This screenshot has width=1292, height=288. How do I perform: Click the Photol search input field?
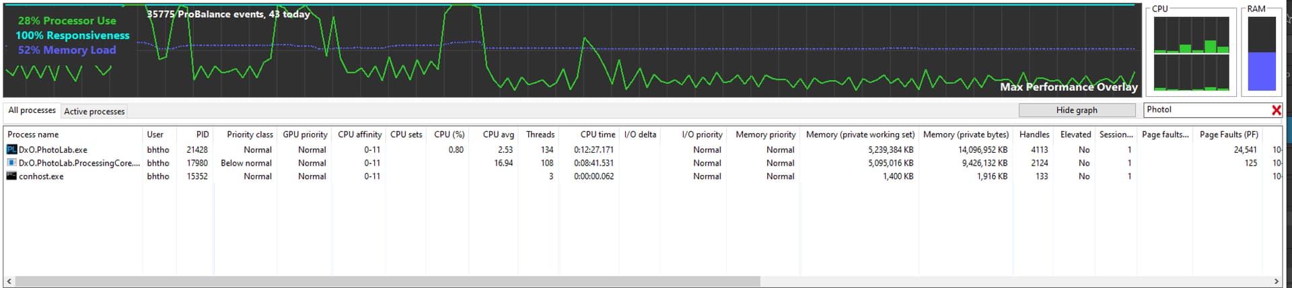click(1205, 110)
